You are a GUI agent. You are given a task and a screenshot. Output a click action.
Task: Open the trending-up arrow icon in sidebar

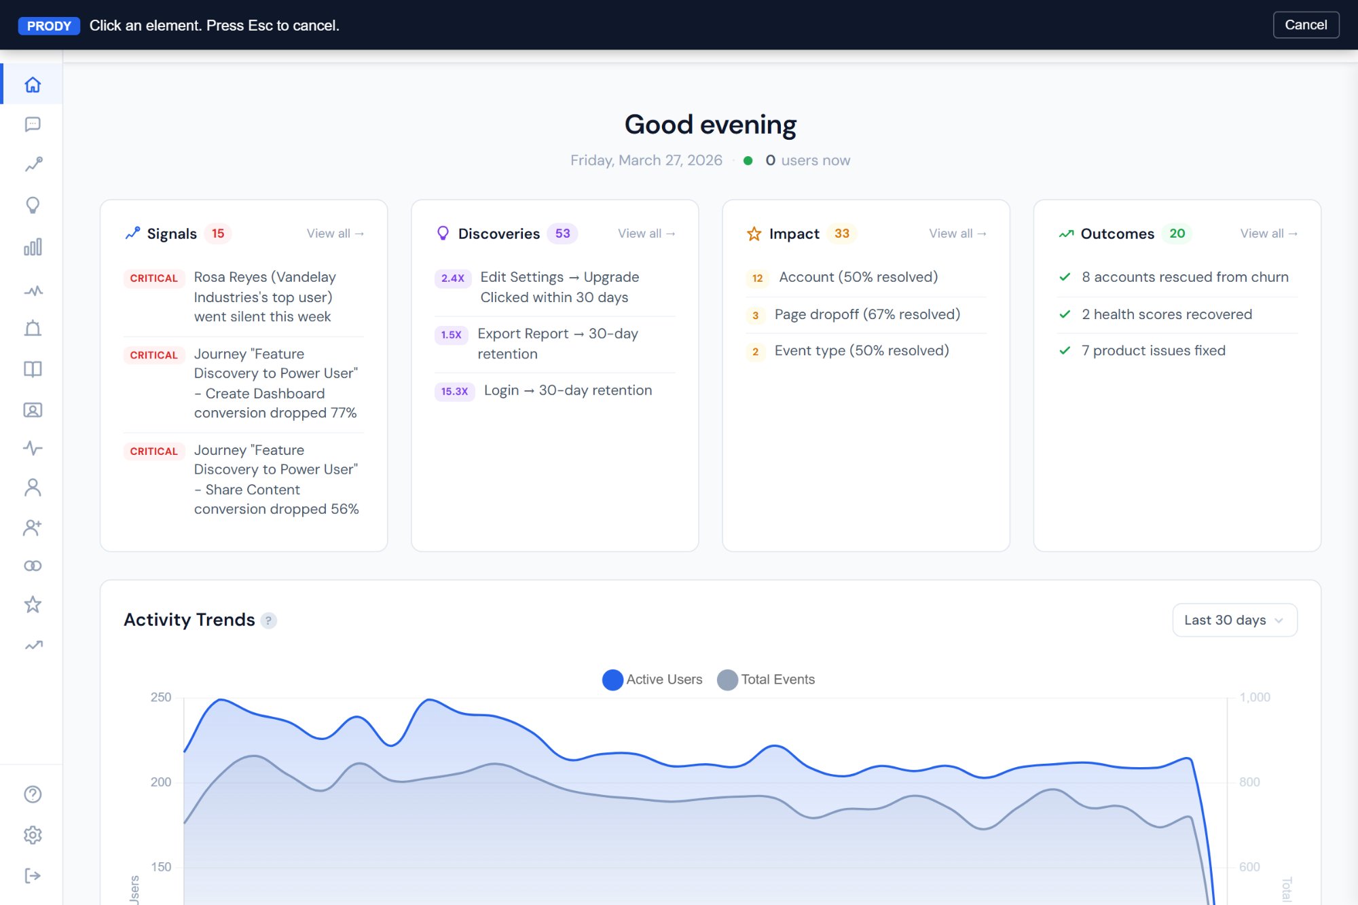[x=33, y=645]
